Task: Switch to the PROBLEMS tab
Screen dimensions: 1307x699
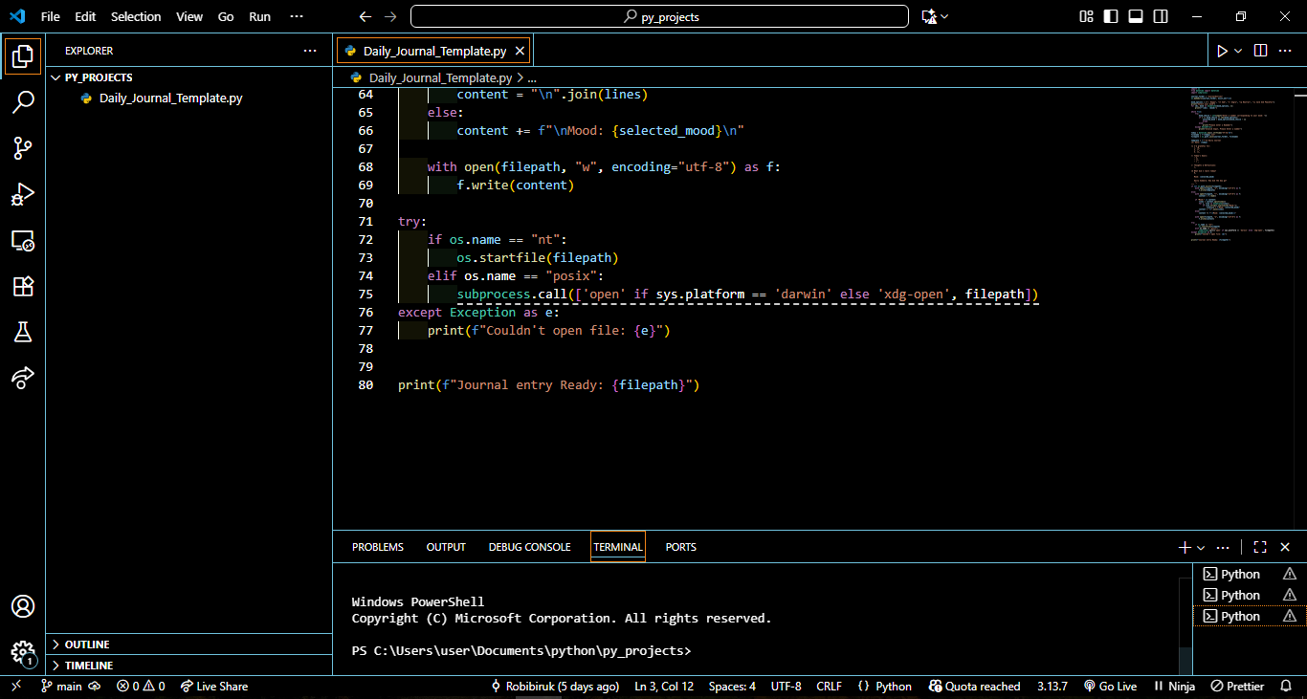Action: click(378, 547)
